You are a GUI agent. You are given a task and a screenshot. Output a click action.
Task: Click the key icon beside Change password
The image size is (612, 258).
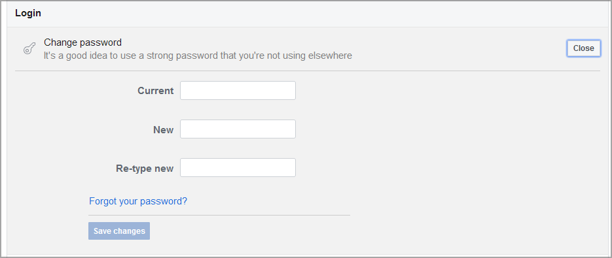pos(29,48)
